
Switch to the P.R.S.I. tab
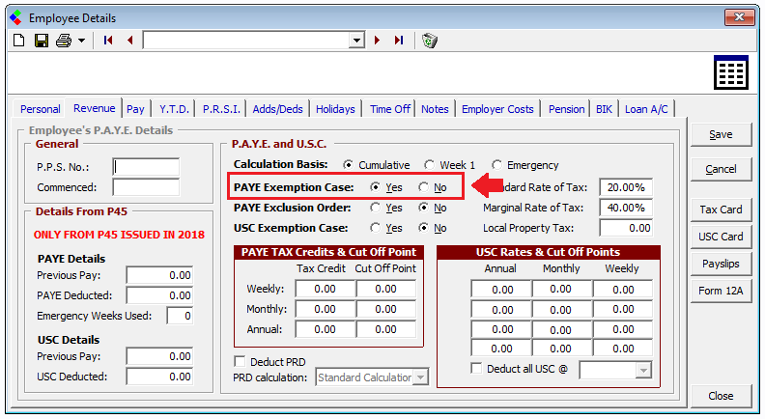click(221, 109)
